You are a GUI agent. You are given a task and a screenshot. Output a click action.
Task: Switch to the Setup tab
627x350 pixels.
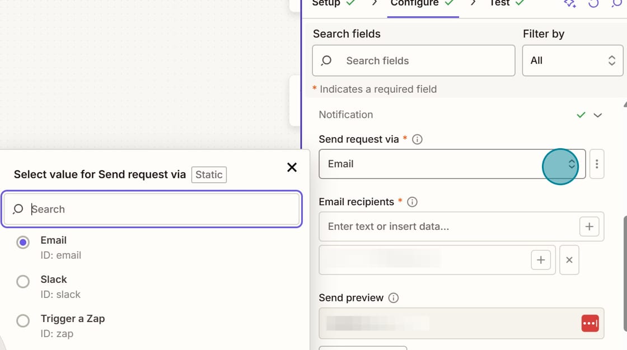327,3
